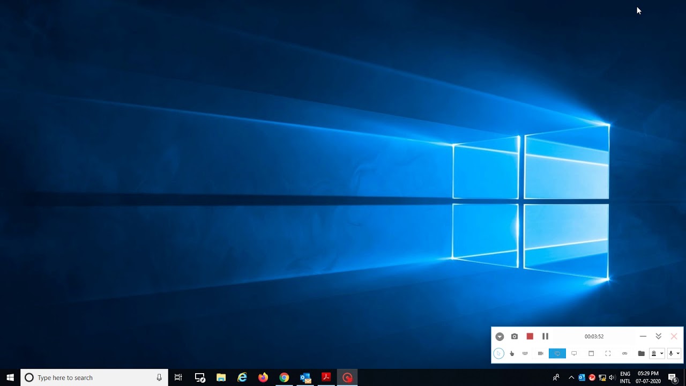Open the clock showing 05:29 PM

click(648, 377)
